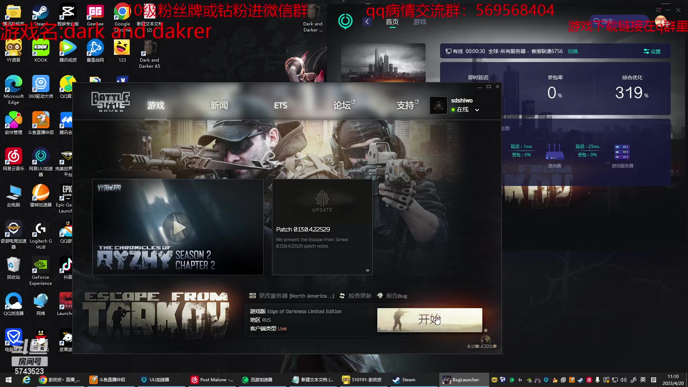Open KOOK desktop shortcut
Image resolution: width=688 pixels, height=387 pixels.
click(x=41, y=51)
